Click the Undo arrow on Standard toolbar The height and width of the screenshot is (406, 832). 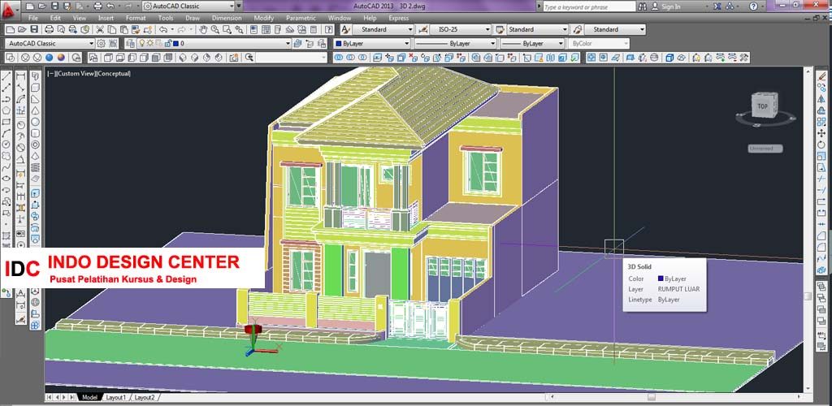(163, 30)
